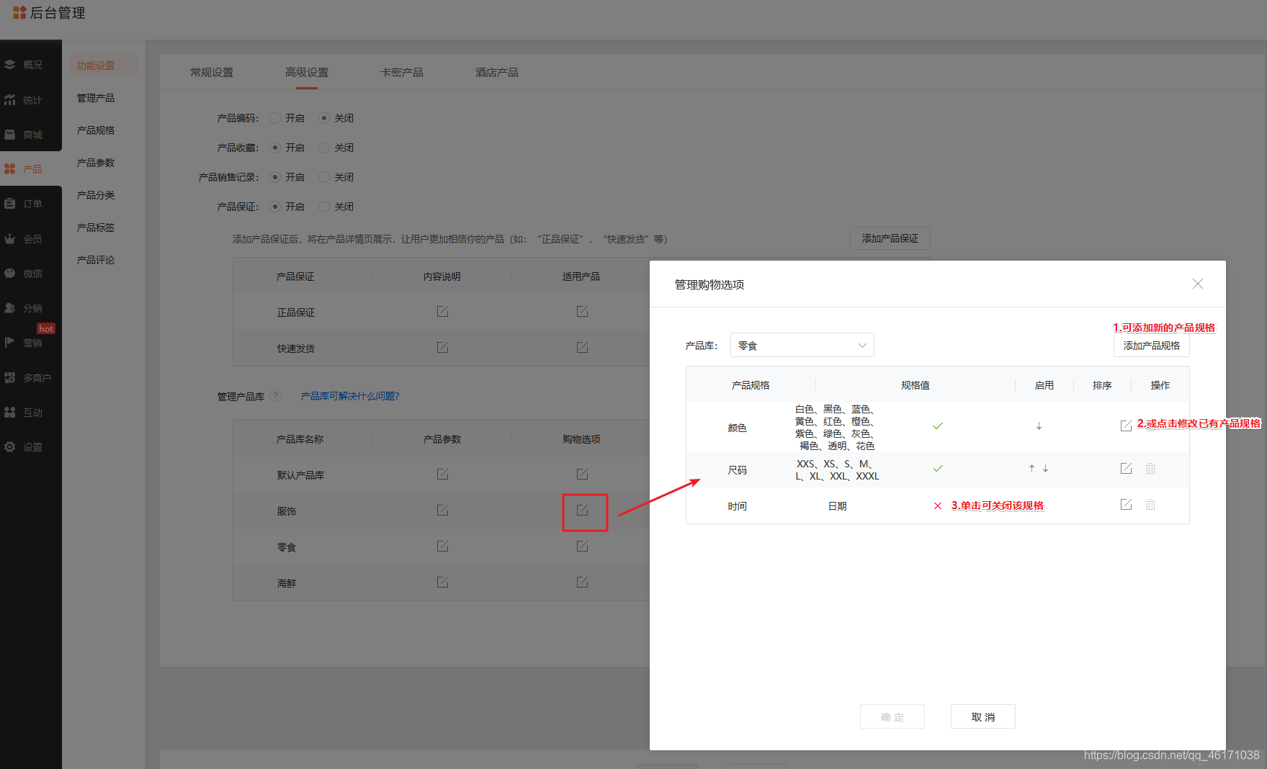Select 关闭 for 产品销售记录
The image size is (1267, 769).
pos(324,177)
